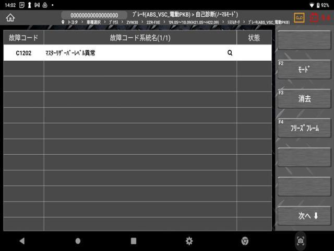Tap Android back navigation button

22,241
